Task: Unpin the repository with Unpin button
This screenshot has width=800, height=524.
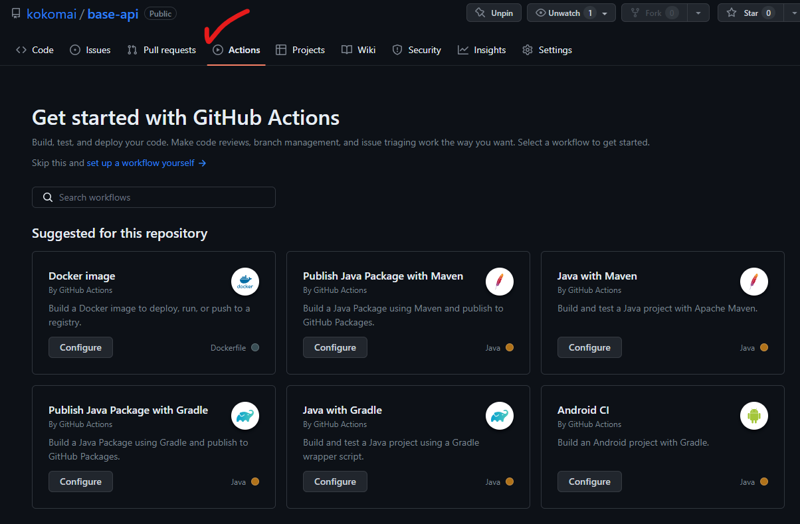Action: [494, 13]
